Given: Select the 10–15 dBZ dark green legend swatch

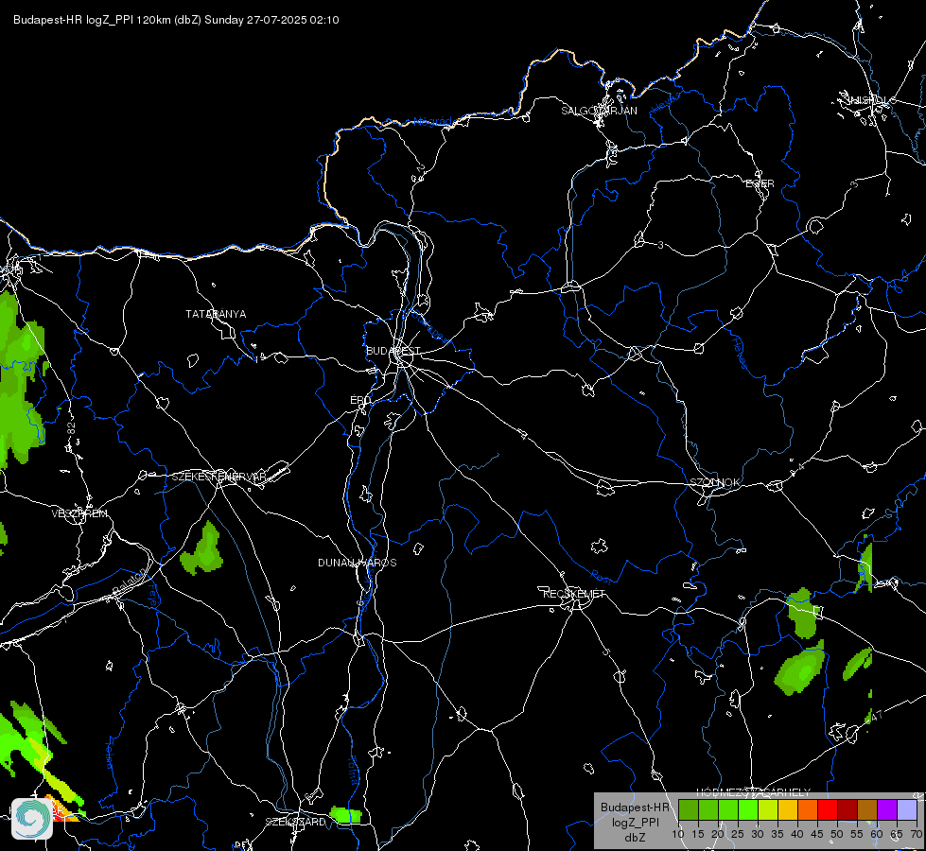Looking at the screenshot, I should (x=688, y=809).
